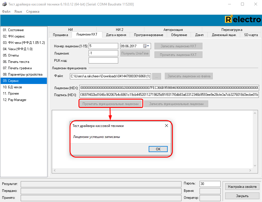Open the Авторизация tab

pyautogui.click(x=173, y=30)
